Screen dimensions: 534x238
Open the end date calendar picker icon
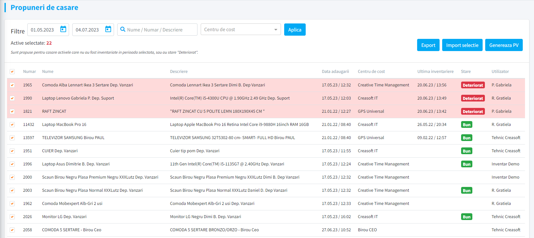108,29
